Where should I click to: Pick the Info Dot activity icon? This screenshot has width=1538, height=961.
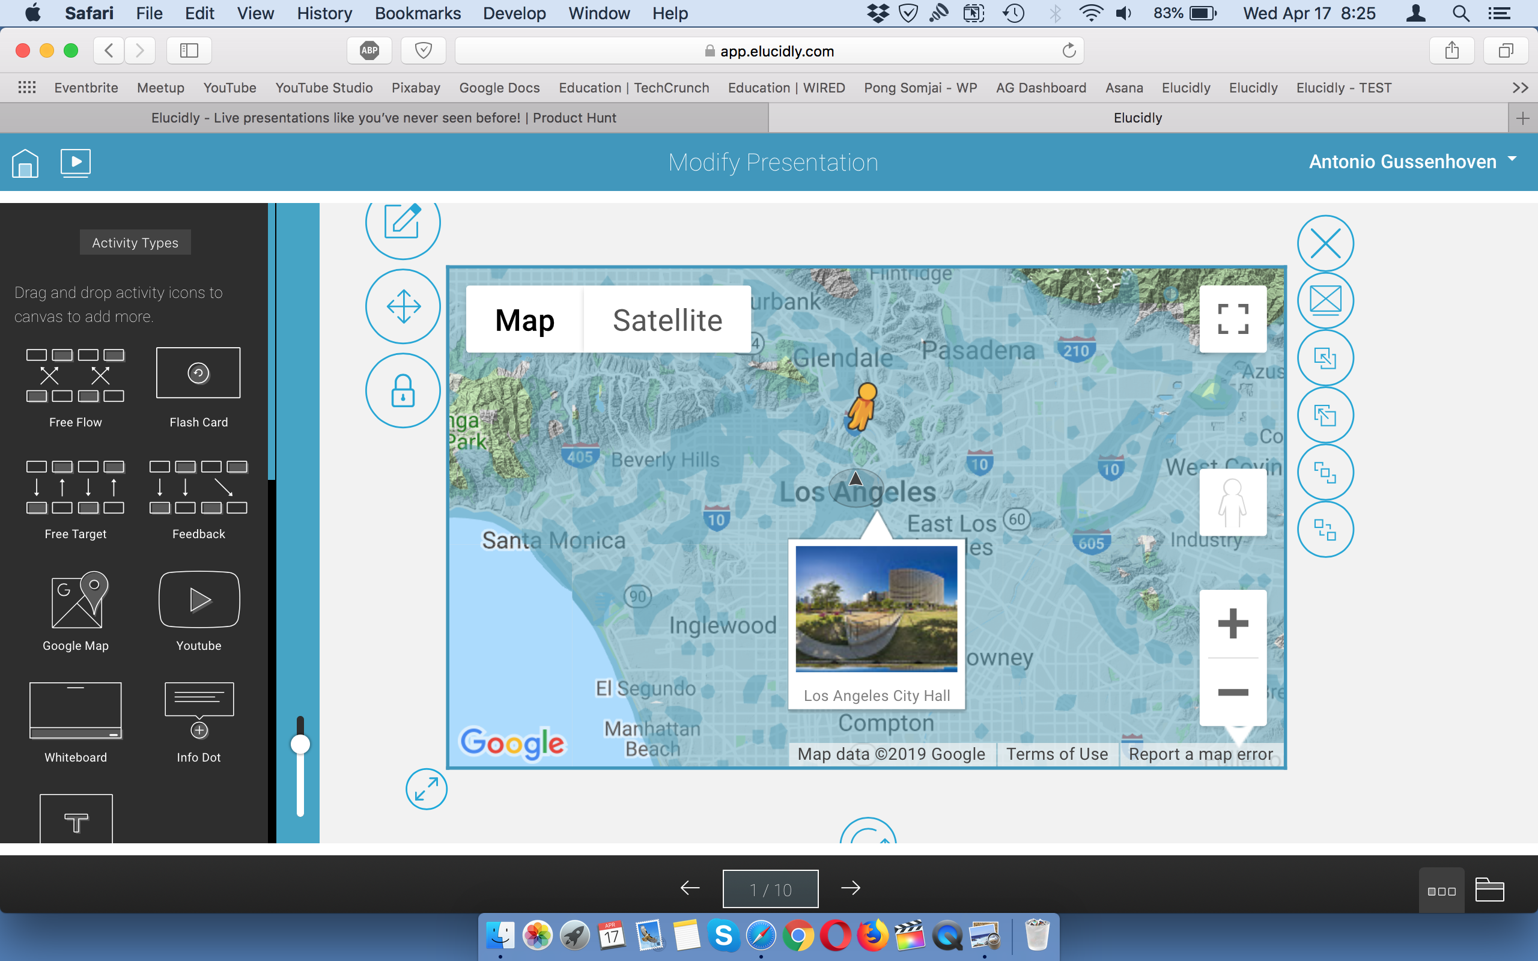[199, 722]
